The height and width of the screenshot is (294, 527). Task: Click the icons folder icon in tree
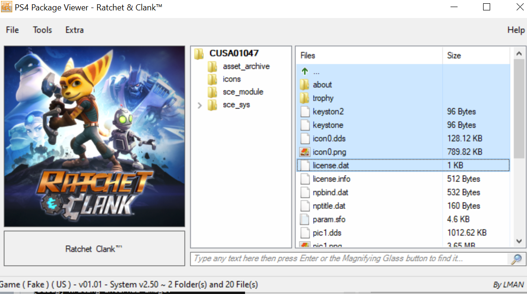click(212, 79)
